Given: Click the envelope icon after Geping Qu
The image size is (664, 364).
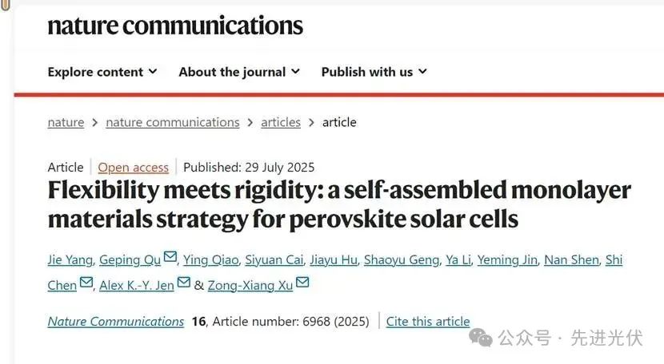Looking at the screenshot, I should tap(170, 256).
